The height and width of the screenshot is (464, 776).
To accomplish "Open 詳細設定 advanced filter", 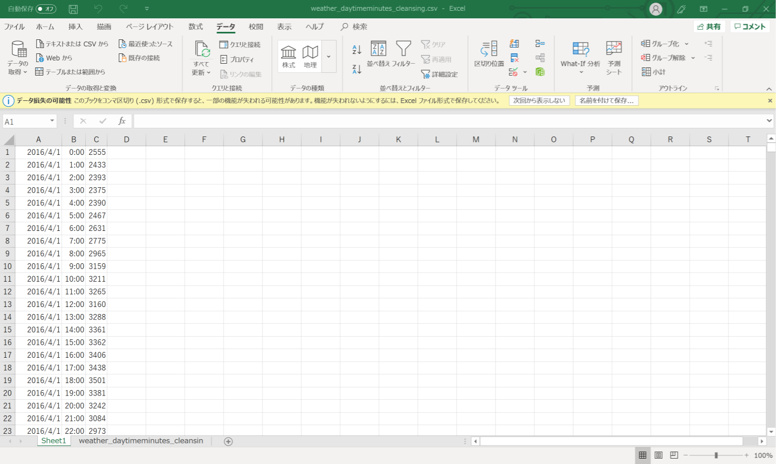I will click(x=439, y=74).
